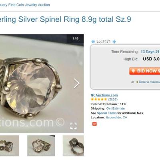Select the third ring thumbnail
Image resolution: width=160 pixels, height=160 pixels.
tap(73, 146)
